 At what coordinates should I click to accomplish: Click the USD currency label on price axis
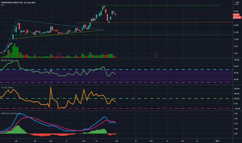tap(237, 3)
